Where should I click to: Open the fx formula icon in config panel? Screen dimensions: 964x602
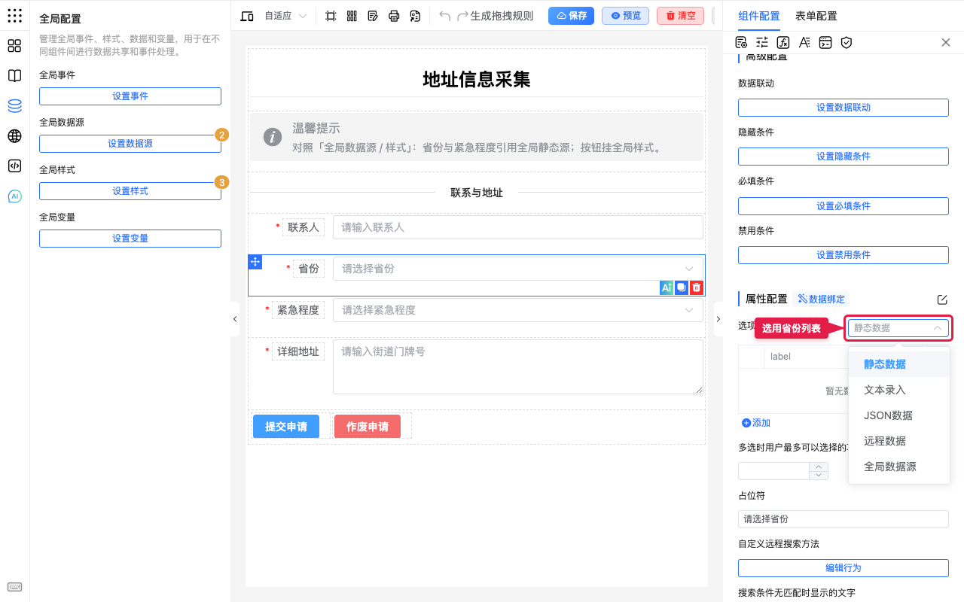[783, 42]
